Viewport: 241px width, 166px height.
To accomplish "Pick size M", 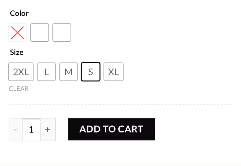I will [x=68, y=72].
